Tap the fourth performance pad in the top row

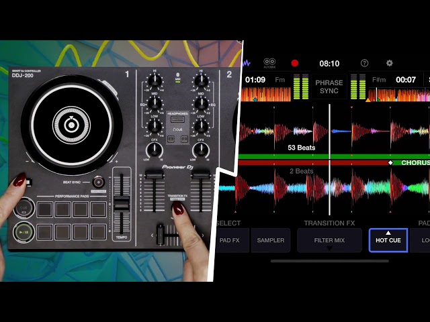pos(99,209)
